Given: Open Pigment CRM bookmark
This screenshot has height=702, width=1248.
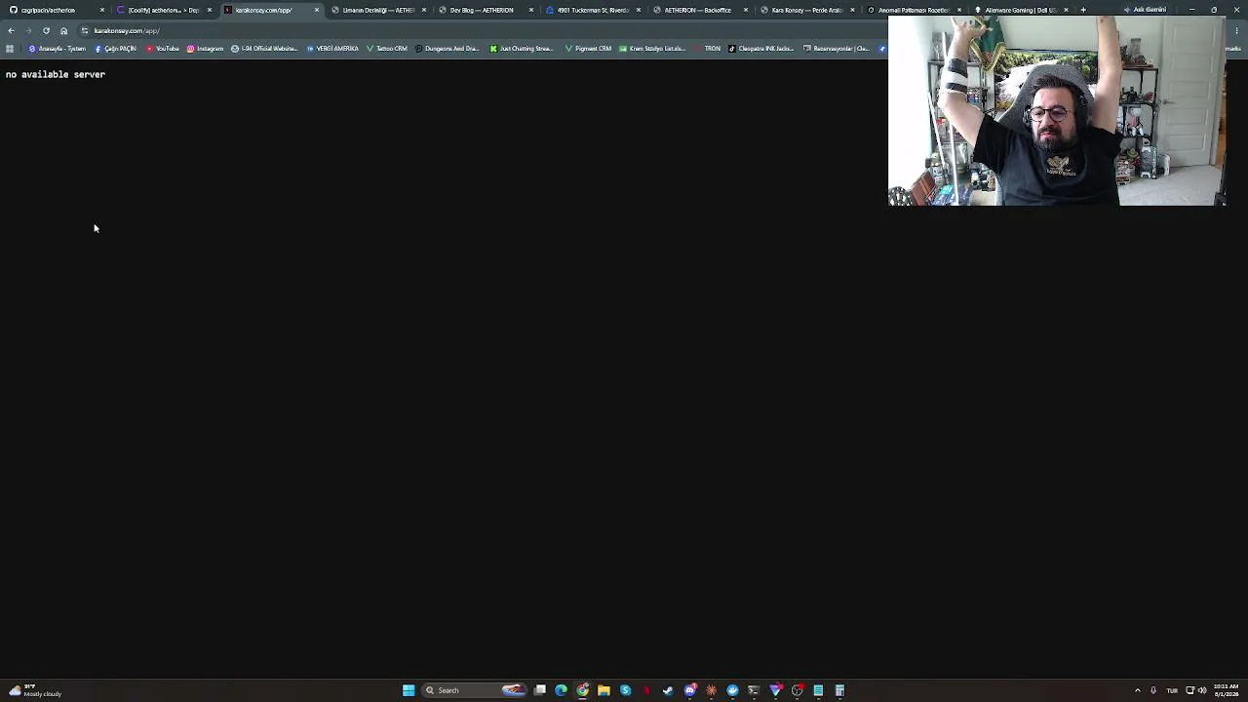Looking at the screenshot, I should coord(588,48).
